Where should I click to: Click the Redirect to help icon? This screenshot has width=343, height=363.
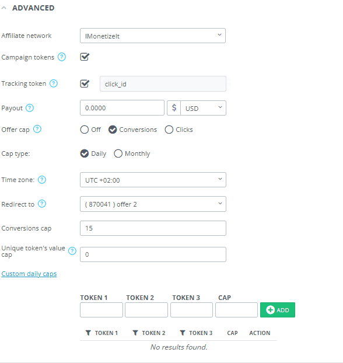42,204
